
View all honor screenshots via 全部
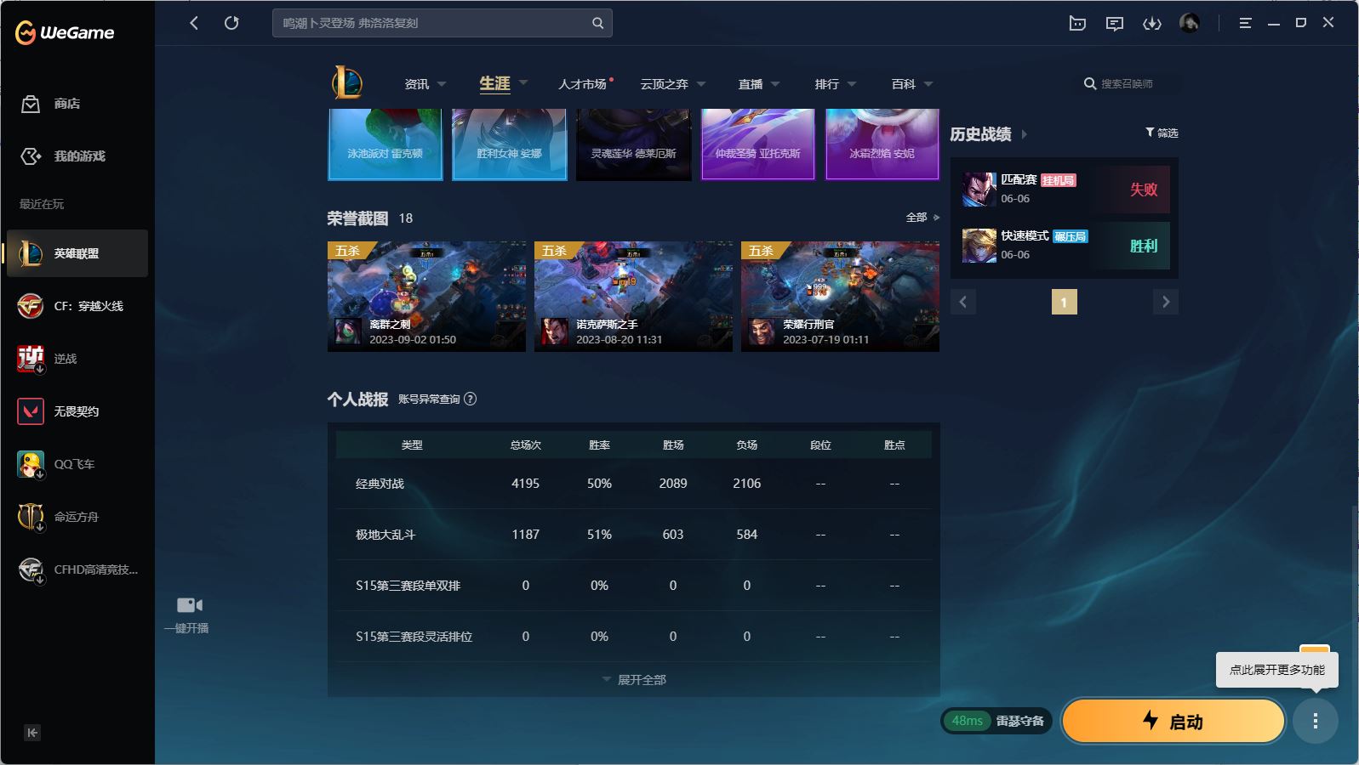(922, 218)
